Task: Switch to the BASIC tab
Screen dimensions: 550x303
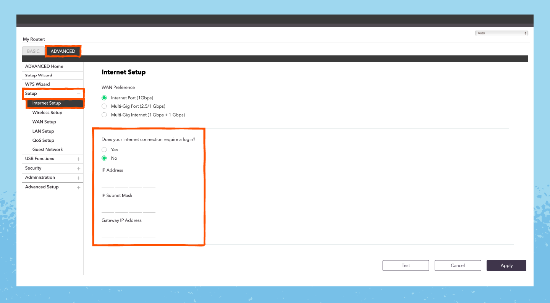Action: click(33, 51)
